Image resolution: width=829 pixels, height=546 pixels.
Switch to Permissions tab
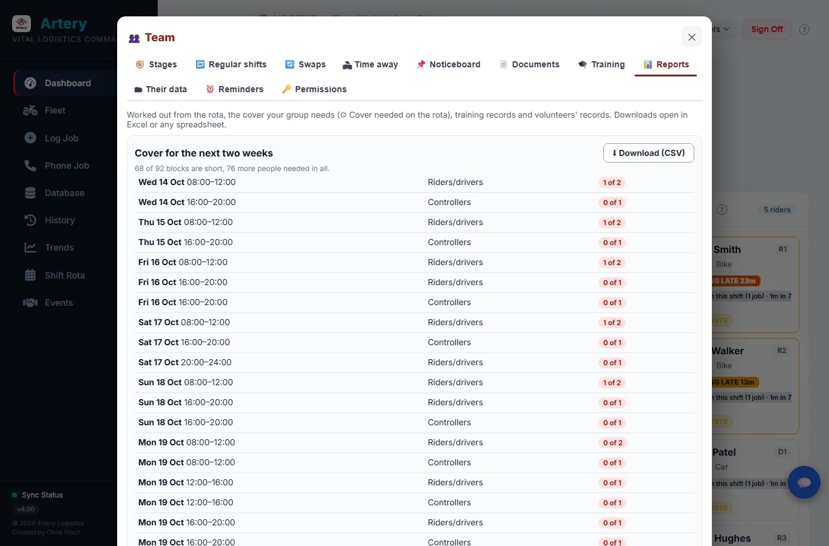[x=314, y=89]
